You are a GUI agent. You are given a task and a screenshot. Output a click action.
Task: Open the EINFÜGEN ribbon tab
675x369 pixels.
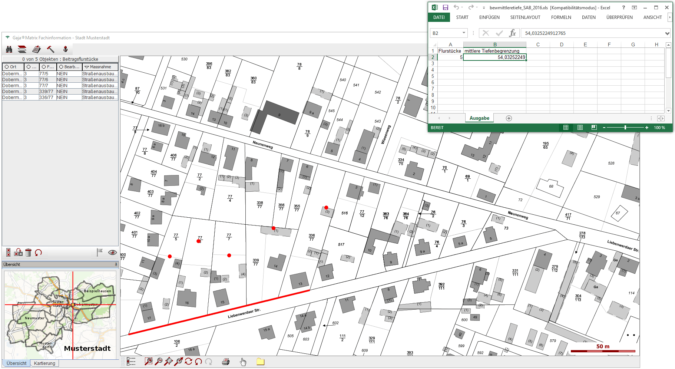(x=489, y=17)
